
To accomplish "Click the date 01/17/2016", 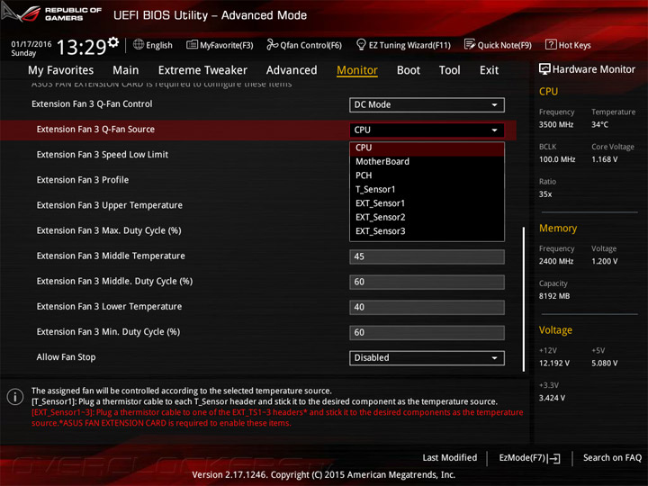I will pos(31,44).
